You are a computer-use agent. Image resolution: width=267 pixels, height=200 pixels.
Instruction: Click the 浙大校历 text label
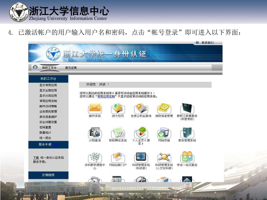[x=118, y=116]
